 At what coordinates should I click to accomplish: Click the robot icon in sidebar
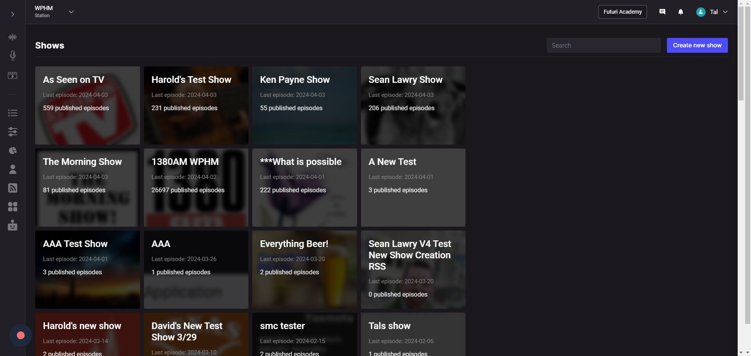(x=13, y=225)
